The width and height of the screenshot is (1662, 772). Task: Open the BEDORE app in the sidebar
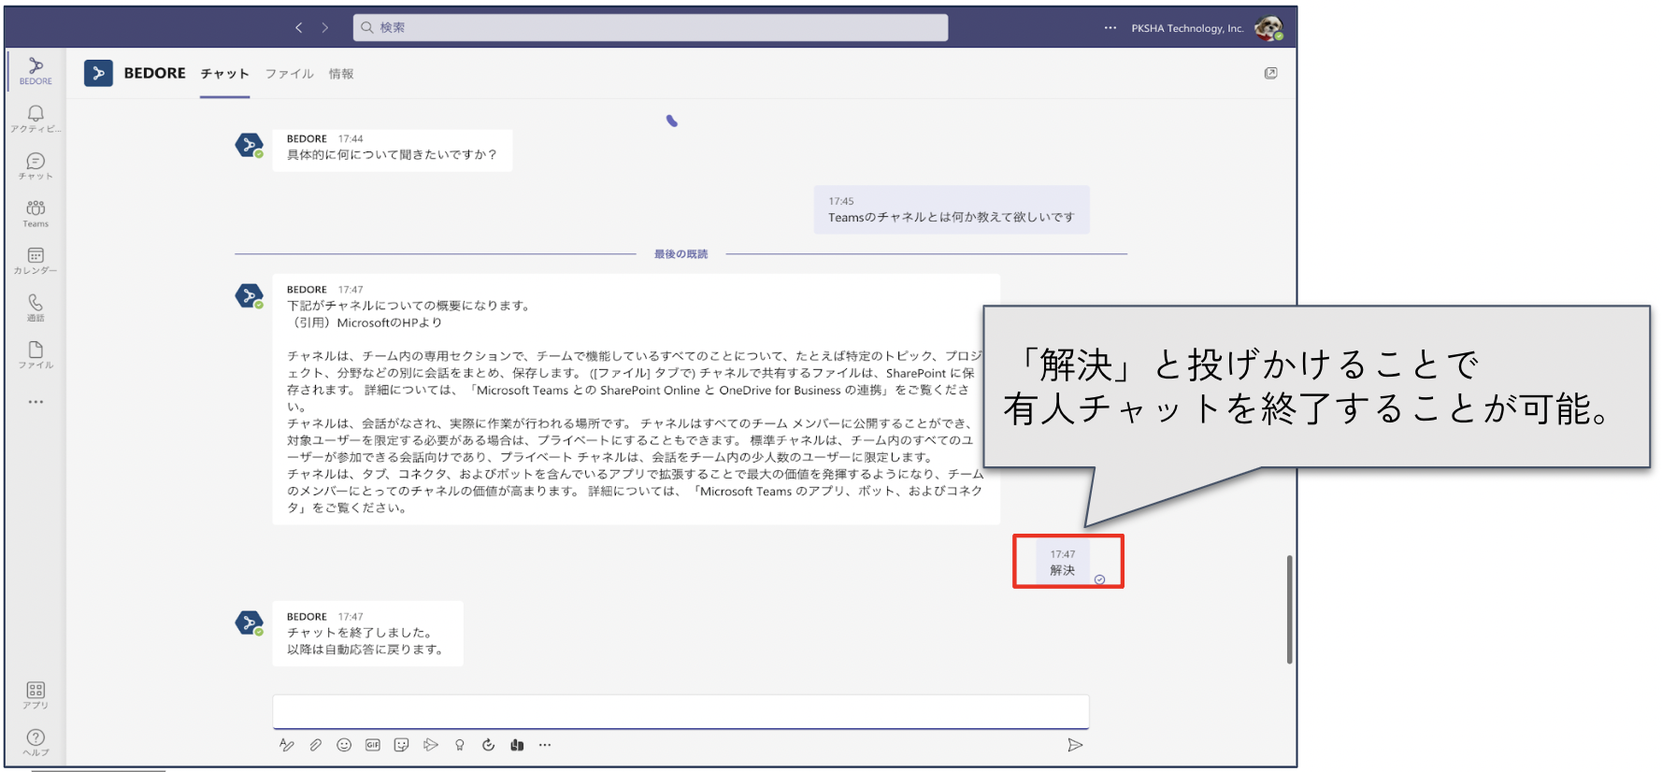(x=36, y=70)
